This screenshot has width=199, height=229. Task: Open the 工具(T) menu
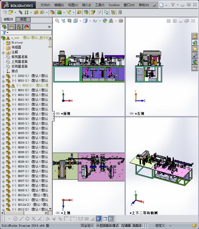coord(100,5)
